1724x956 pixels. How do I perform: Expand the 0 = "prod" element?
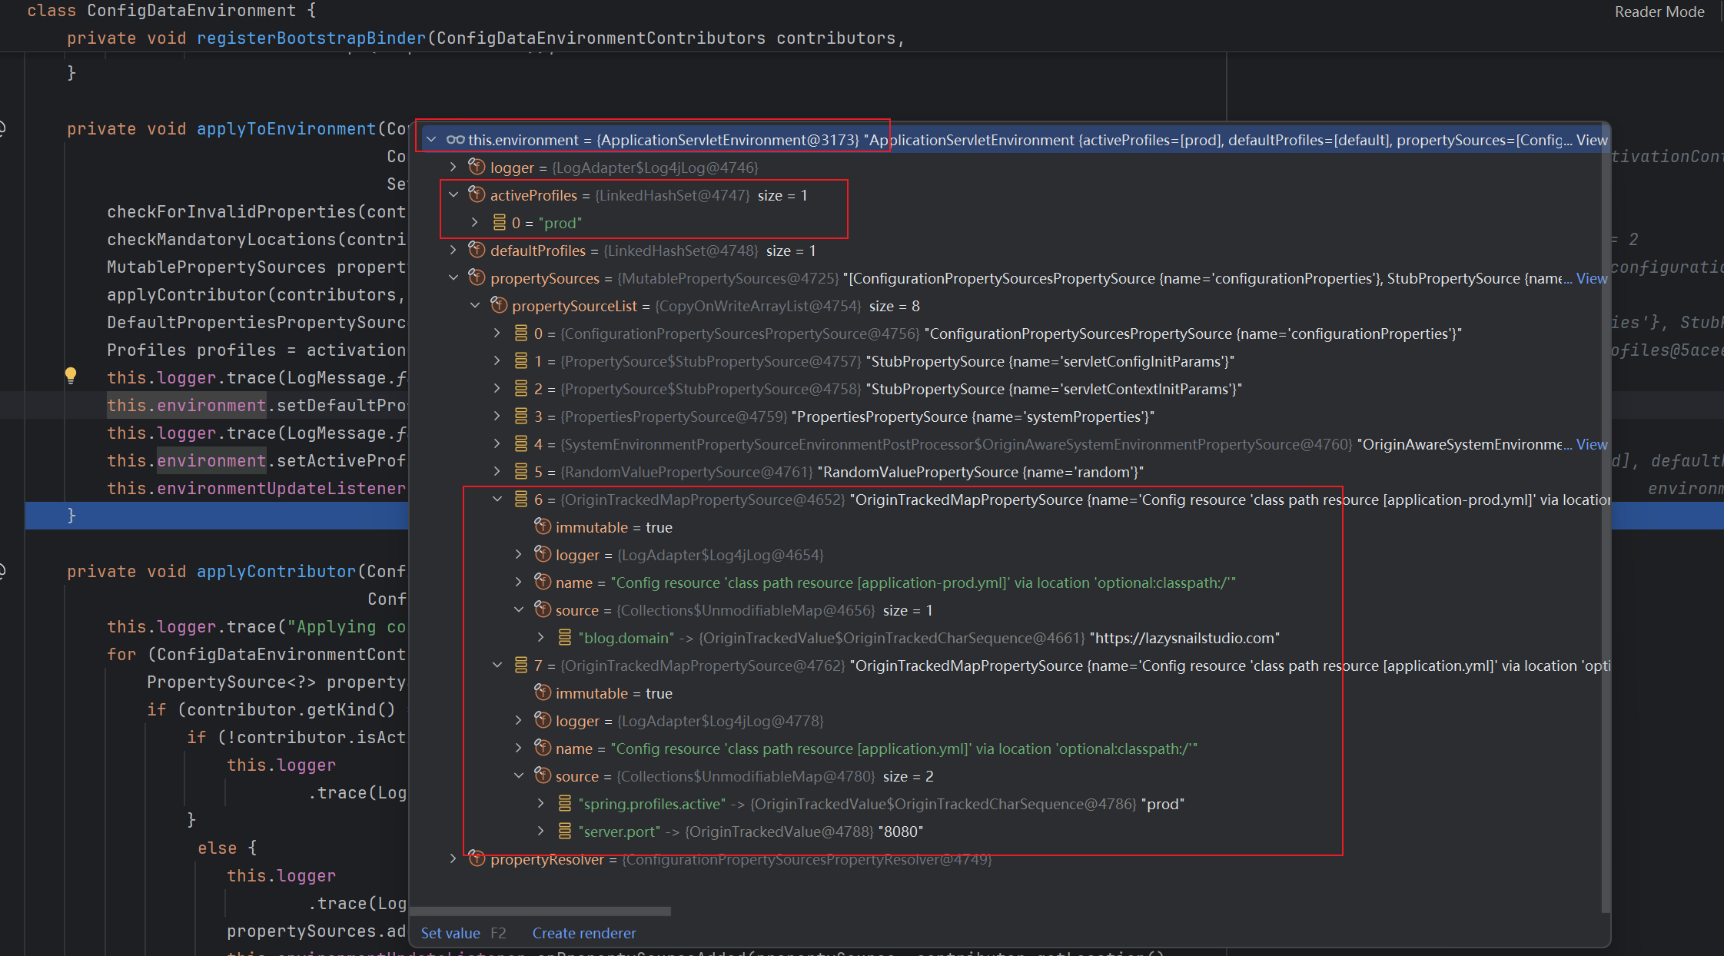pyautogui.click(x=474, y=223)
